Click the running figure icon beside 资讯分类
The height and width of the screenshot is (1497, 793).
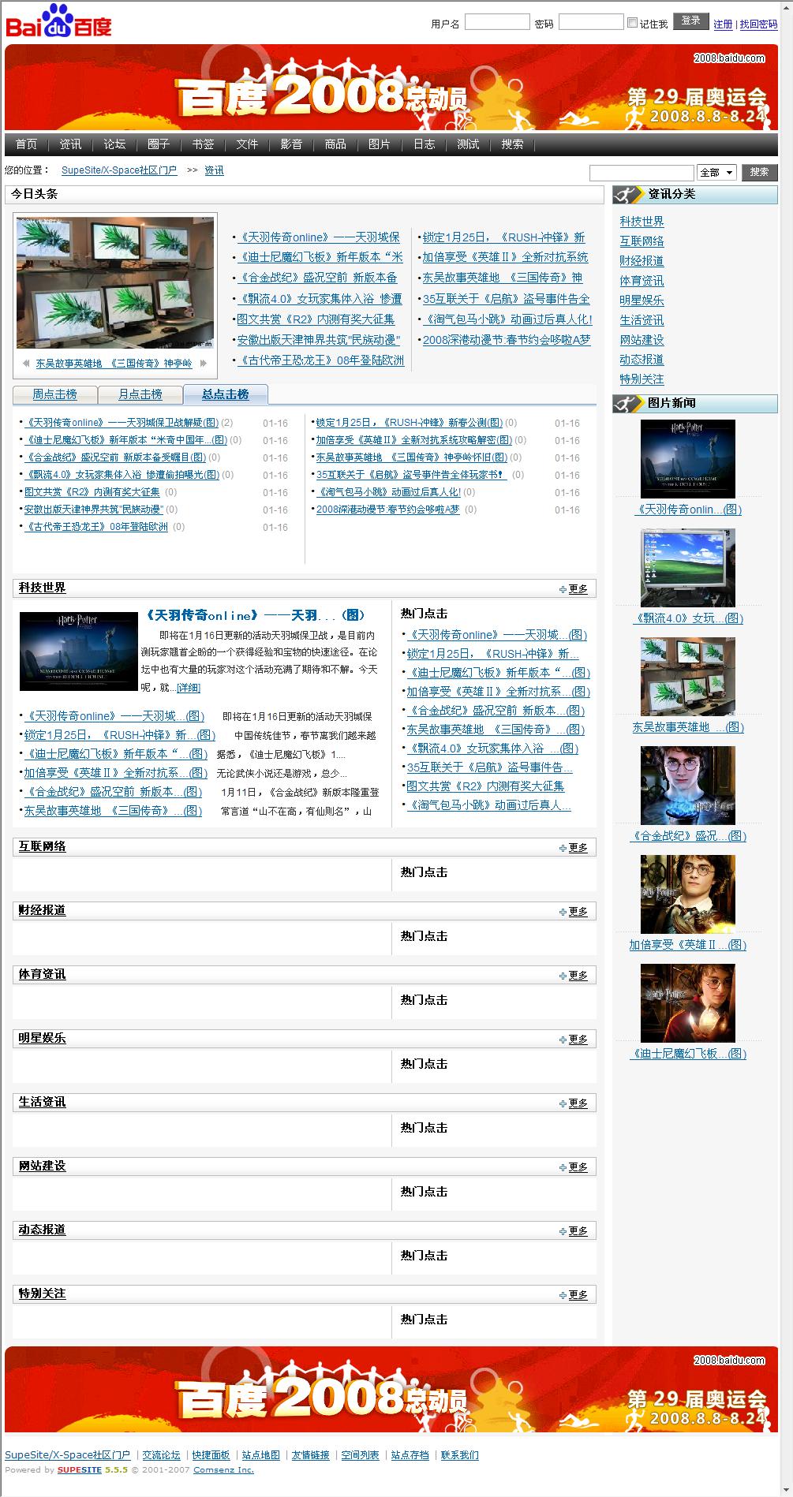[x=628, y=194]
